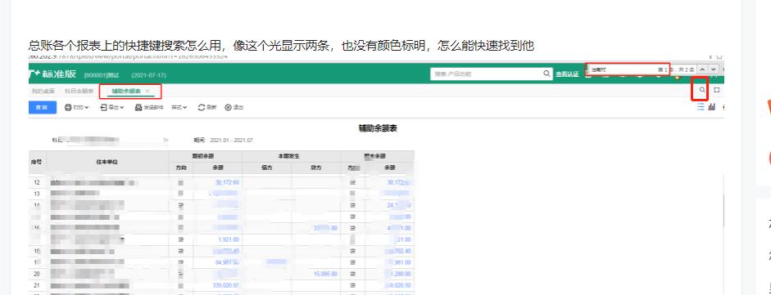Open the 30,172.60 opening balance amount in row 12
Screen dimensions: 771x295
[x=227, y=182]
